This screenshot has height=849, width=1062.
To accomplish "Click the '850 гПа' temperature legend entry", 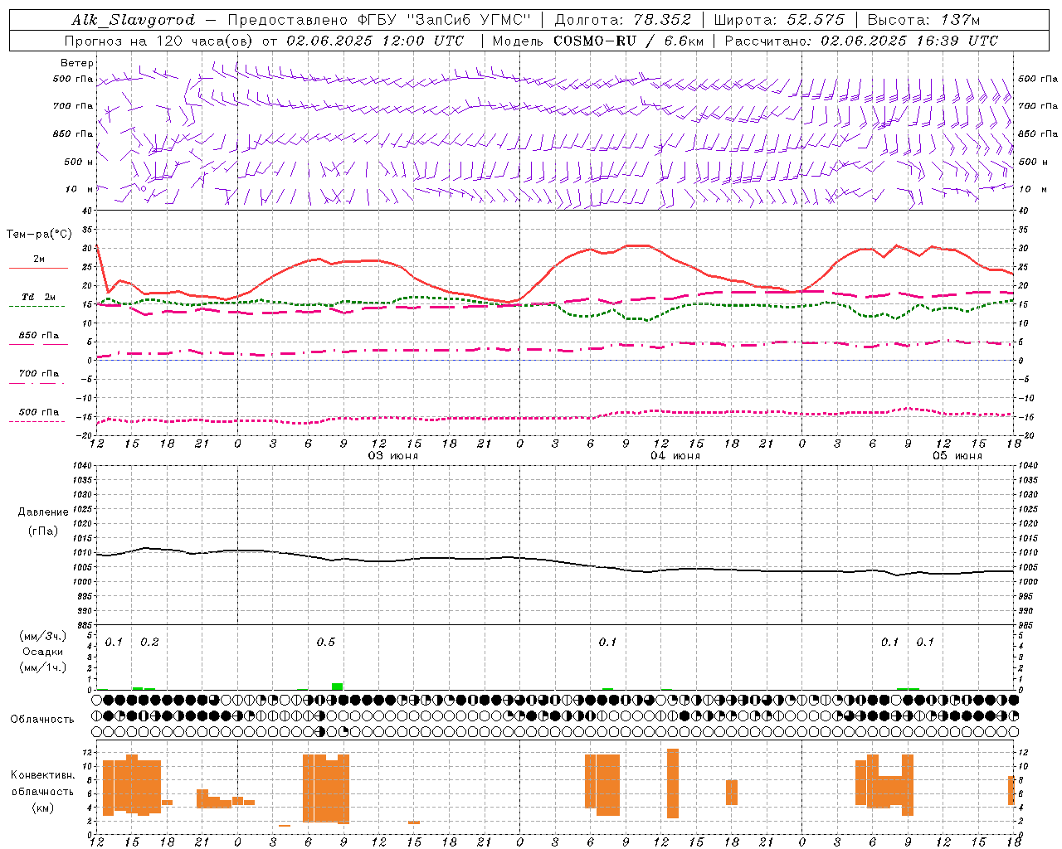I will 39,336.
